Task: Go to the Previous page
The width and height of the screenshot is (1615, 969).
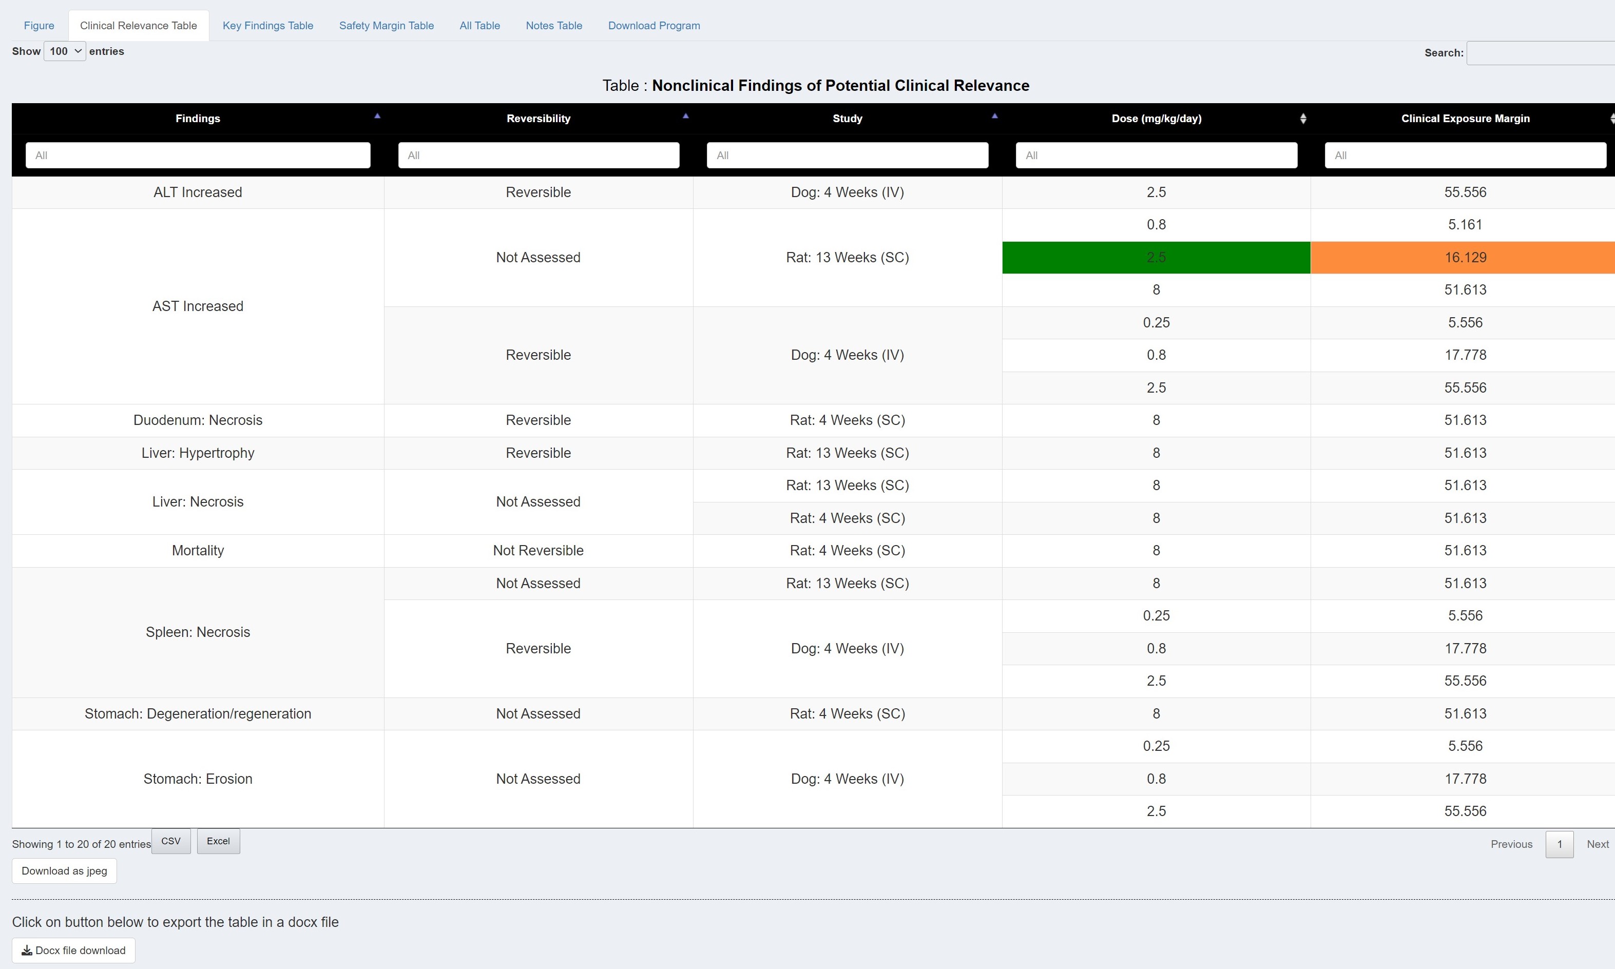Action: [x=1511, y=844]
